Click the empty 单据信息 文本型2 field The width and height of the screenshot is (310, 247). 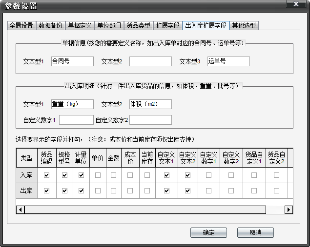coord(150,61)
